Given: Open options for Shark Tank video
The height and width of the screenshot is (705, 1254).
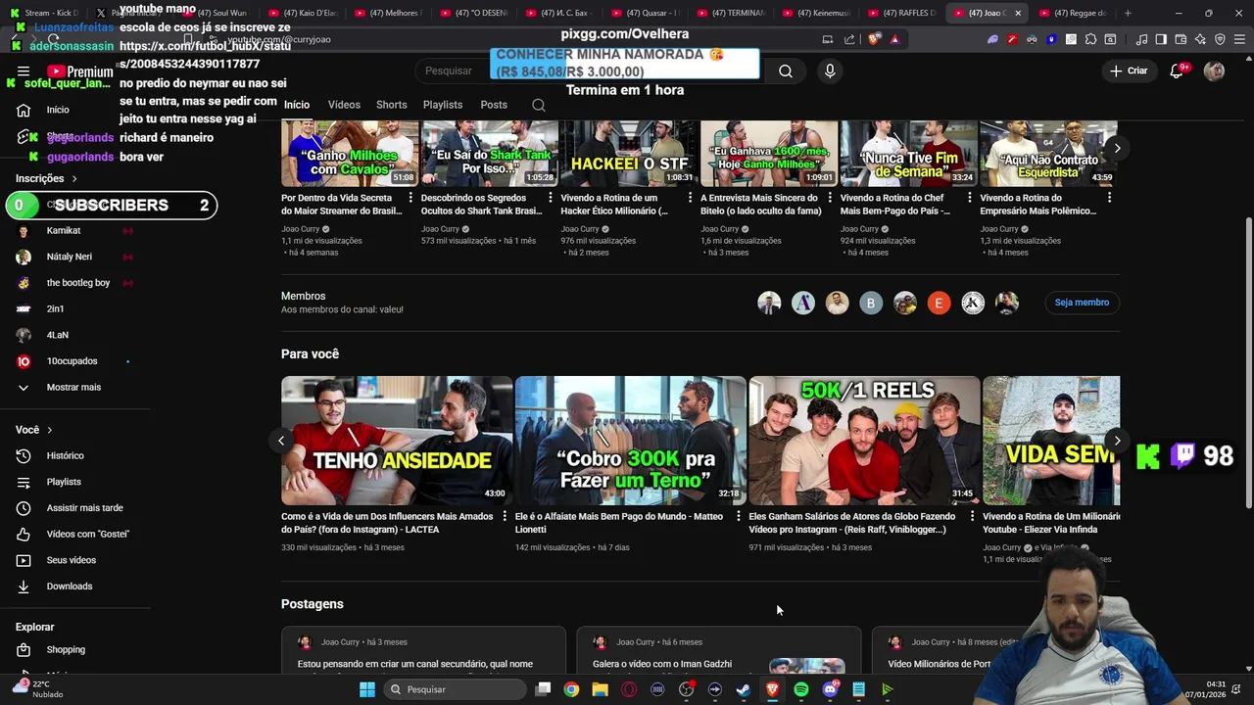Looking at the screenshot, I should pyautogui.click(x=550, y=198).
